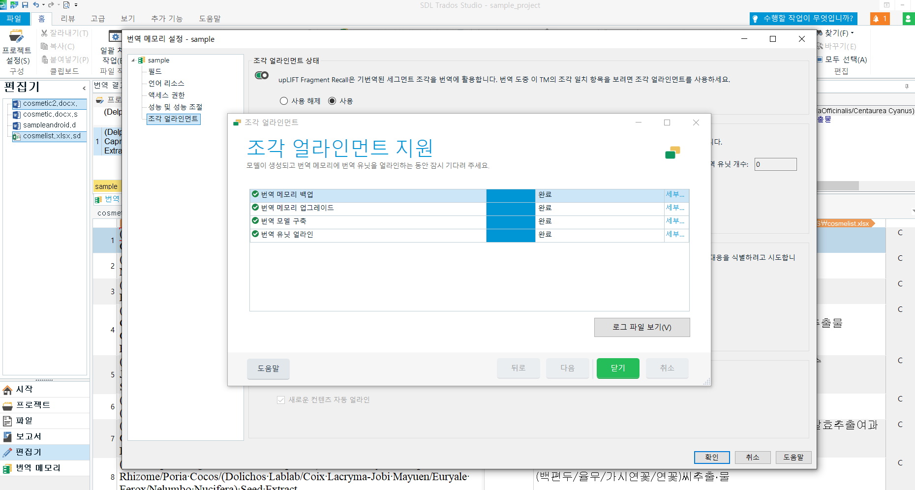The image size is (915, 490).
Task: Click the lightbulb Tell Me search box
Action: [803, 19]
